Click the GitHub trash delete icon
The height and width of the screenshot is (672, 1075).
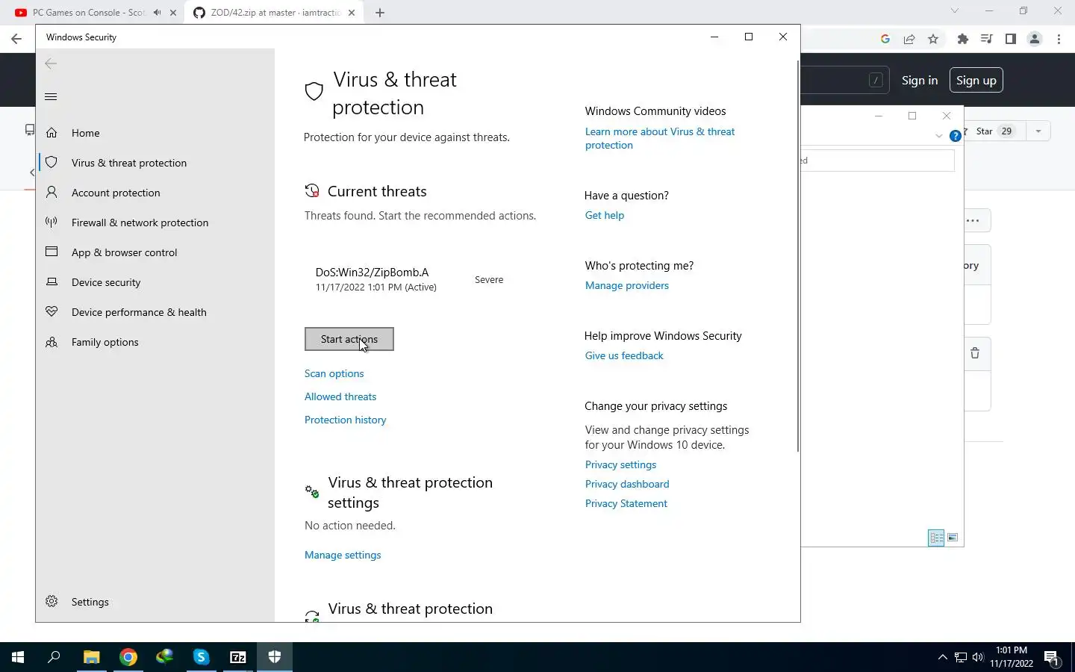point(975,353)
